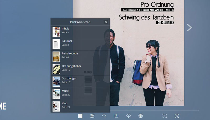This screenshot has width=210, height=120.
Task: Go to the Musik contents entry
Action: click(80, 94)
